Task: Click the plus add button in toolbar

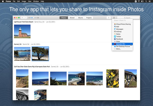Action: coord(109,18)
